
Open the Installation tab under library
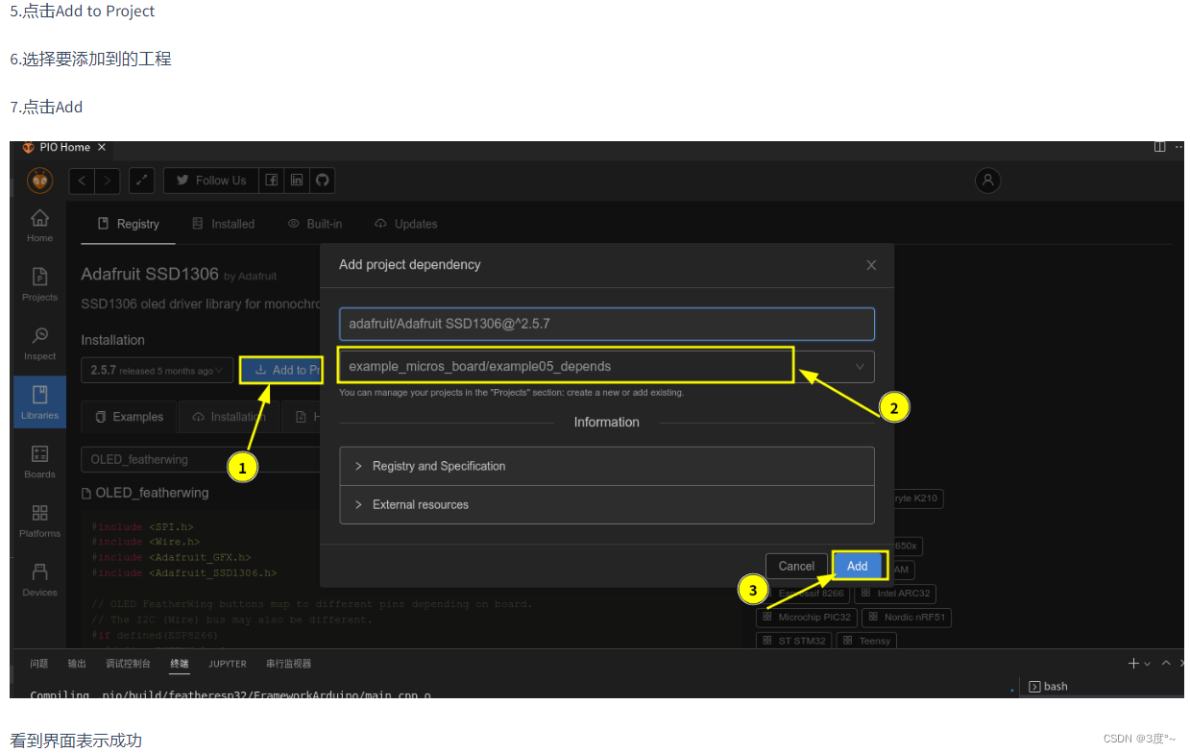coord(229,417)
